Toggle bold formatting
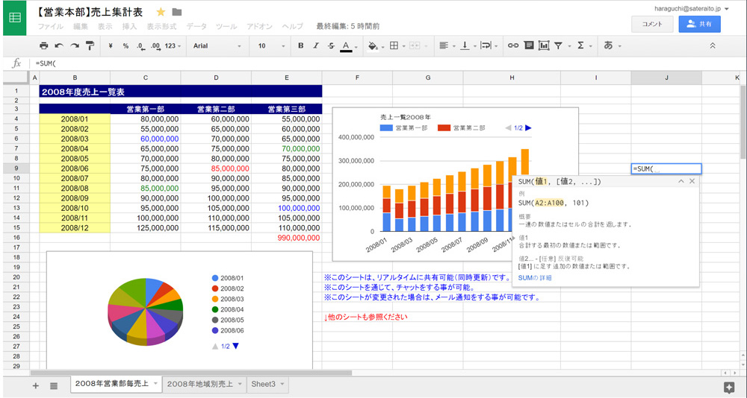747x398 pixels. pyautogui.click(x=300, y=46)
